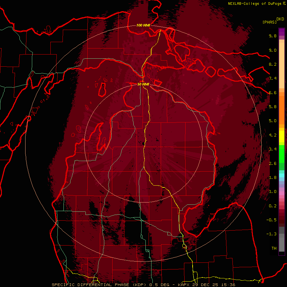The image size is (287, 287).
Task: Click the 29 DEC 25 date in caption
Action: pos(206,285)
